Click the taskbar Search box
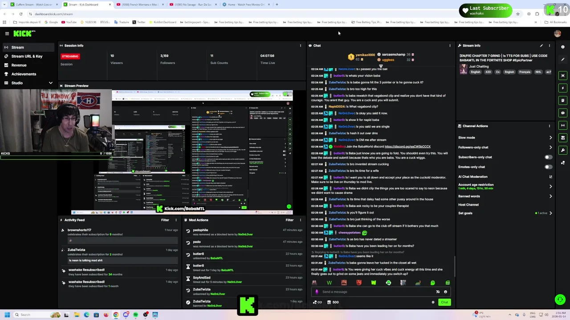The image size is (570, 320). click(38, 315)
